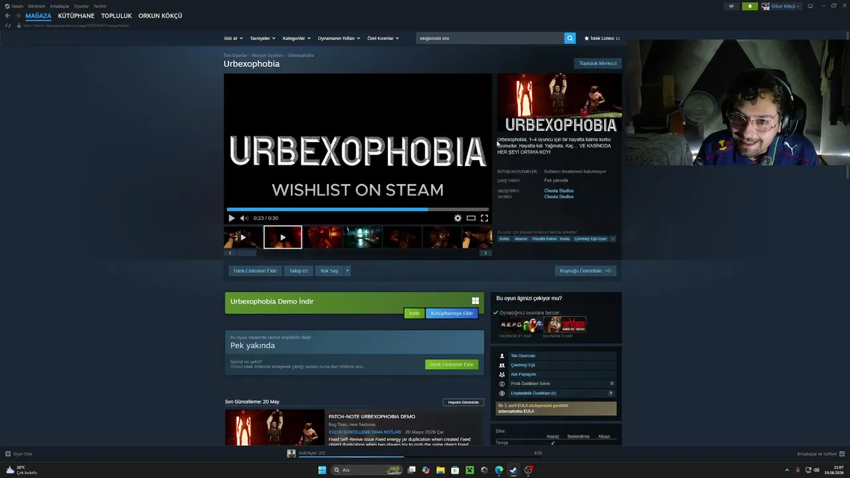The width and height of the screenshot is (850, 478).
Task: Open the Steam menu
Action: (x=17, y=6)
